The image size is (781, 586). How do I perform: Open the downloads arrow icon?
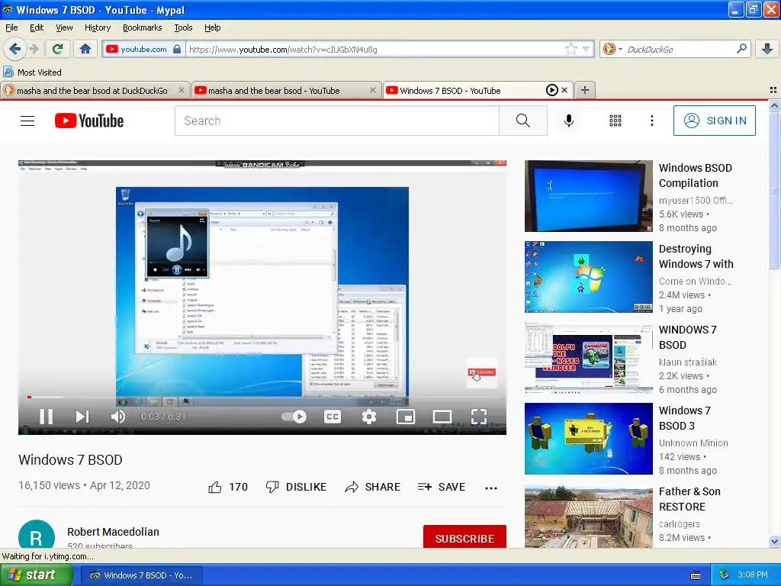click(x=767, y=49)
